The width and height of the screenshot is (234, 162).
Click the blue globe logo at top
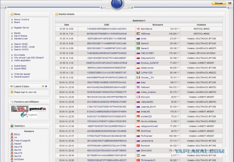point(117,4)
